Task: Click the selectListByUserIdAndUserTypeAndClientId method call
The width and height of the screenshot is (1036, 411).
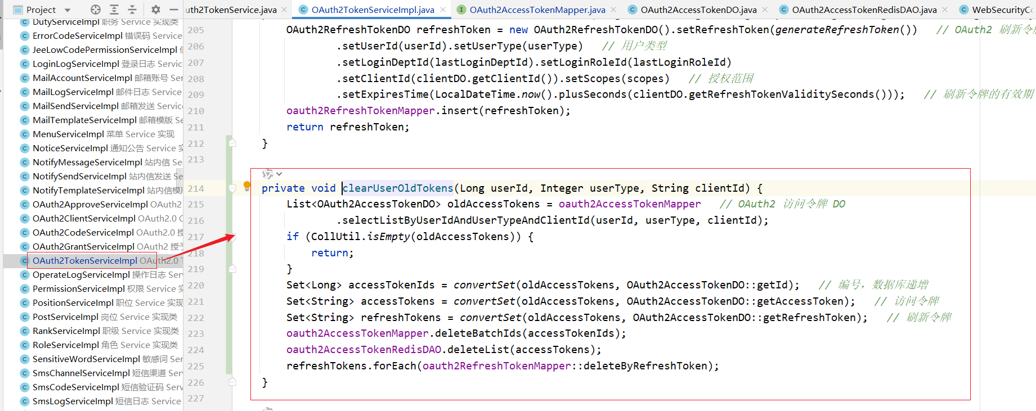Action: pyautogui.click(x=466, y=220)
